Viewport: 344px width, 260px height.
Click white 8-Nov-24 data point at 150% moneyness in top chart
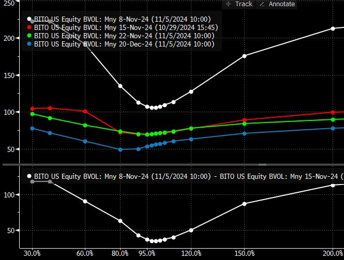coord(244,56)
